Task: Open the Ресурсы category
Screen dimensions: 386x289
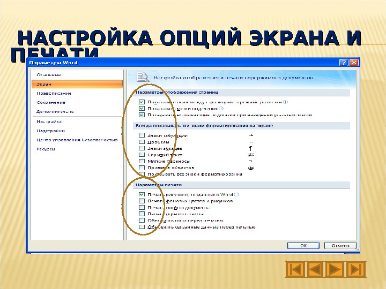Action: click(x=46, y=149)
